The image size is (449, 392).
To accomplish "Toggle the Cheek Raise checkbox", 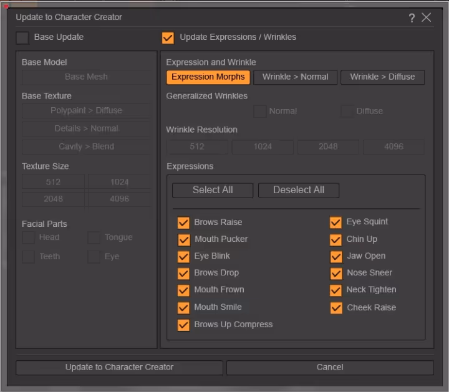I will pos(336,308).
